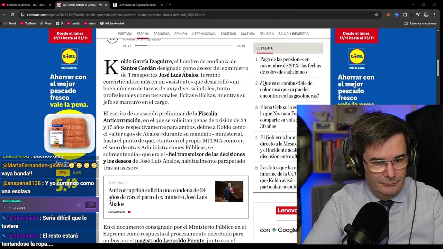Screen dimensions: 443x249
Task: Open the 'D' bookmark
Action: pos(60,24)
